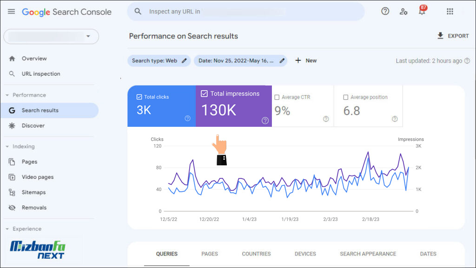Open the users and settings icon
The width and height of the screenshot is (476, 268).
(403, 12)
